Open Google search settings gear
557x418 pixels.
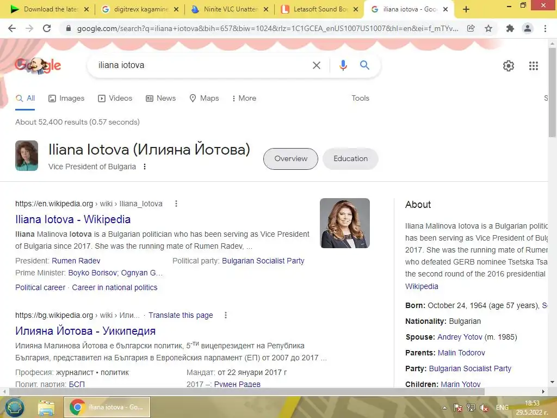[x=509, y=66]
